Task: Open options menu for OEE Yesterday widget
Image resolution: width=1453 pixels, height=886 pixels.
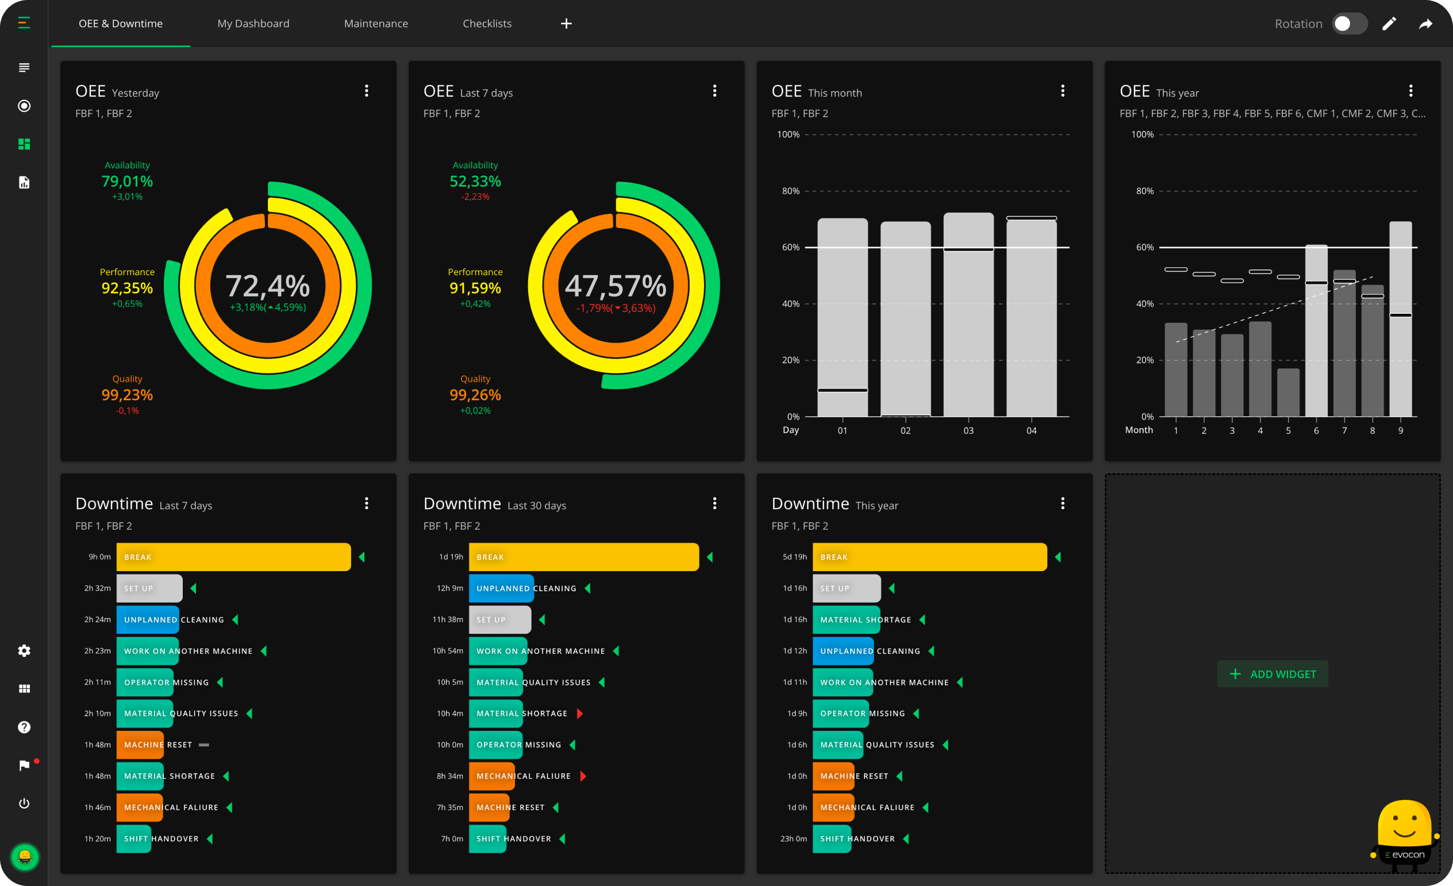Action: (x=367, y=91)
